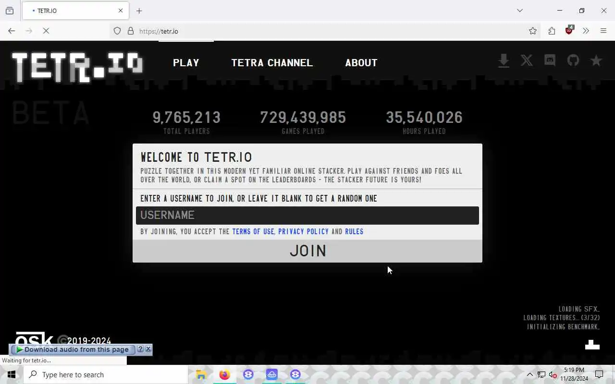Open recent browsing tab overview icon
This screenshot has width=615, height=384.
10,11
